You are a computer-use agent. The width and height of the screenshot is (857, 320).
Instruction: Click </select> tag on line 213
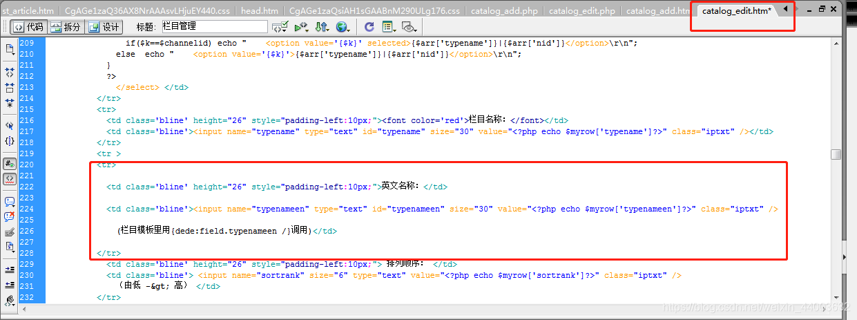click(x=137, y=87)
